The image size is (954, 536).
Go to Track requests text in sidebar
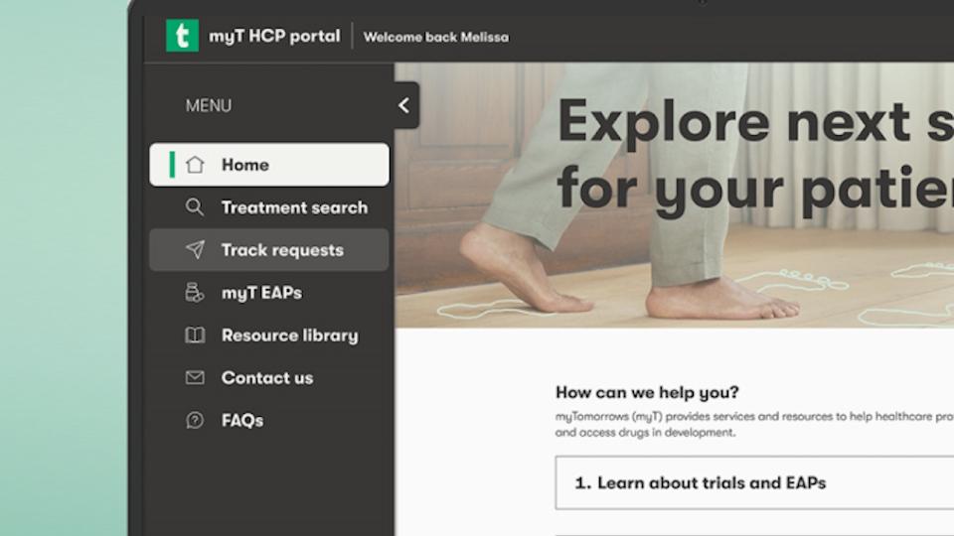coord(282,250)
